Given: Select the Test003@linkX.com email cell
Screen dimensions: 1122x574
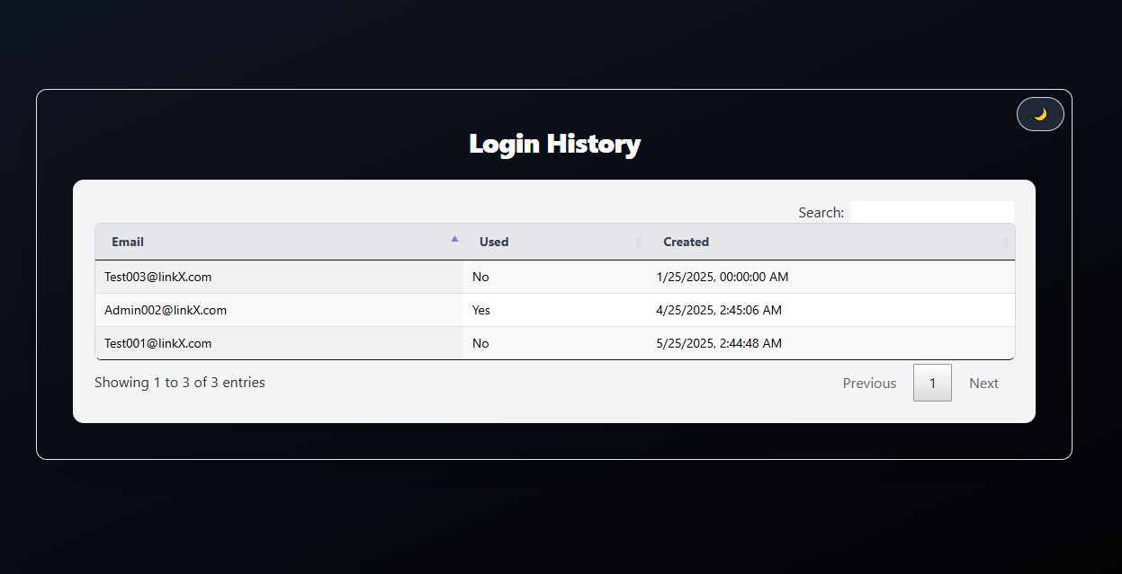Looking at the screenshot, I should pos(279,277).
